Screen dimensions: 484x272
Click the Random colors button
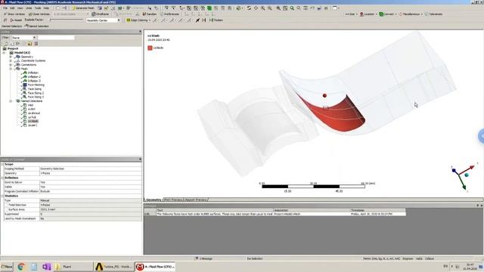click(150, 14)
